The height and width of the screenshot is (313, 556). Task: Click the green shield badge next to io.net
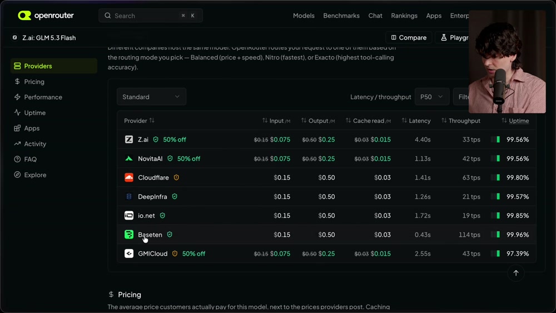coord(162,216)
